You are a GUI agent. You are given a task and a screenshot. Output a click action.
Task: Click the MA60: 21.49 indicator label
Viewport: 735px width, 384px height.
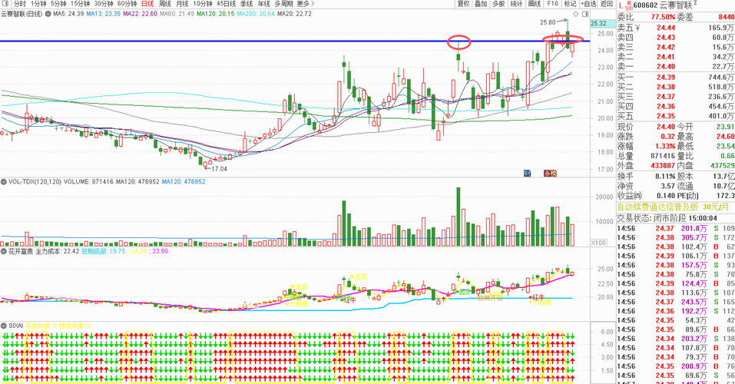[177, 14]
